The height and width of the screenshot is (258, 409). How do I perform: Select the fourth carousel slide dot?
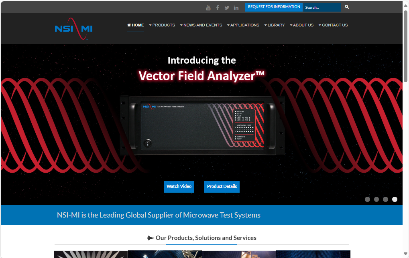395,199
